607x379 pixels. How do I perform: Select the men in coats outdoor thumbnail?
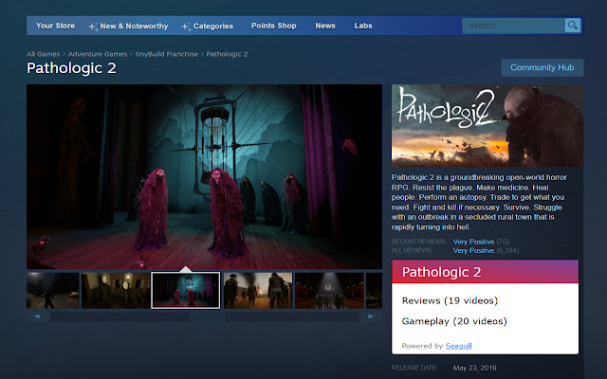(258, 291)
